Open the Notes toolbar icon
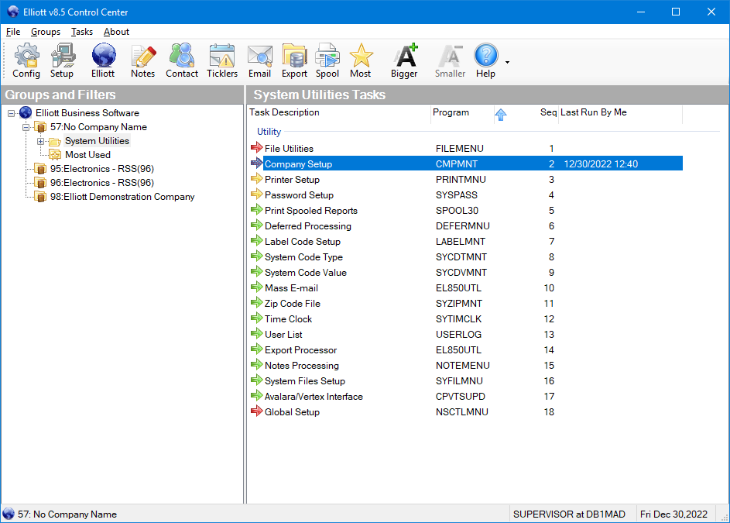Screen dimensions: 730x523 (x=142, y=60)
